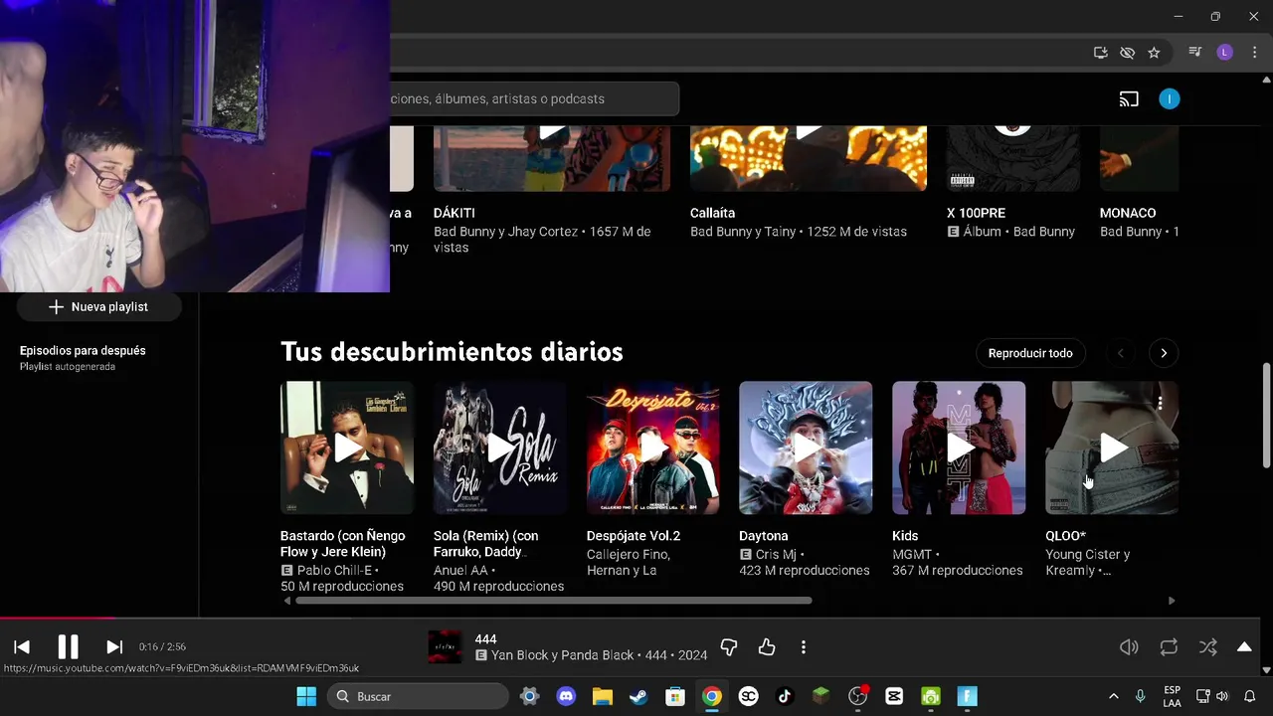Play the Sola (Remix) cover
The image size is (1273, 716).
[x=500, y=447]
